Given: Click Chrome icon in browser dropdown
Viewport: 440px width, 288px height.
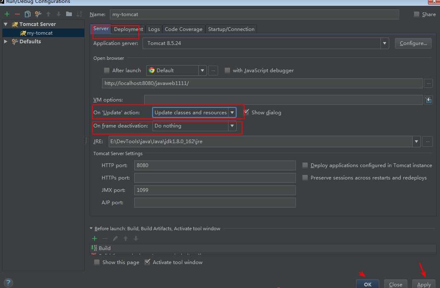Looking at the screenshot, I should (152, 70).
